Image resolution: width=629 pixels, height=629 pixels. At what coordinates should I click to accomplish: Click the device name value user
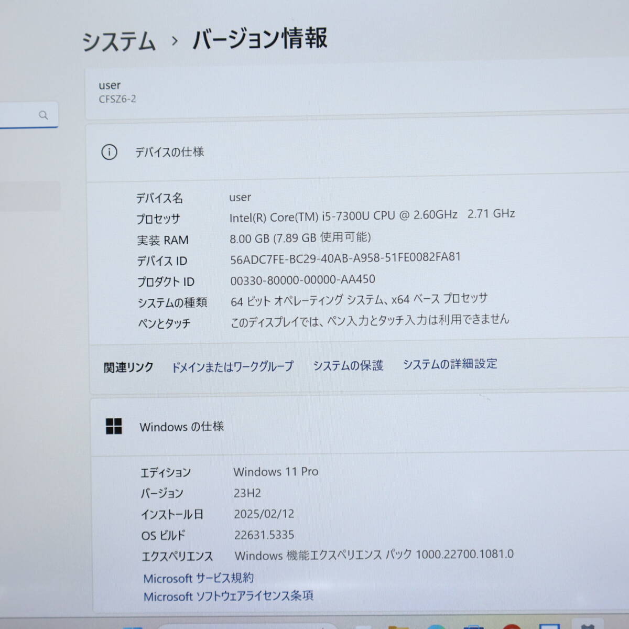pos(240,198)
